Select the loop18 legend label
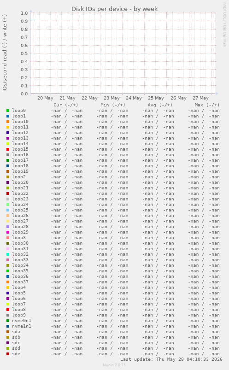The width and height of the screenshot is (229, 370). coord(20,166)
